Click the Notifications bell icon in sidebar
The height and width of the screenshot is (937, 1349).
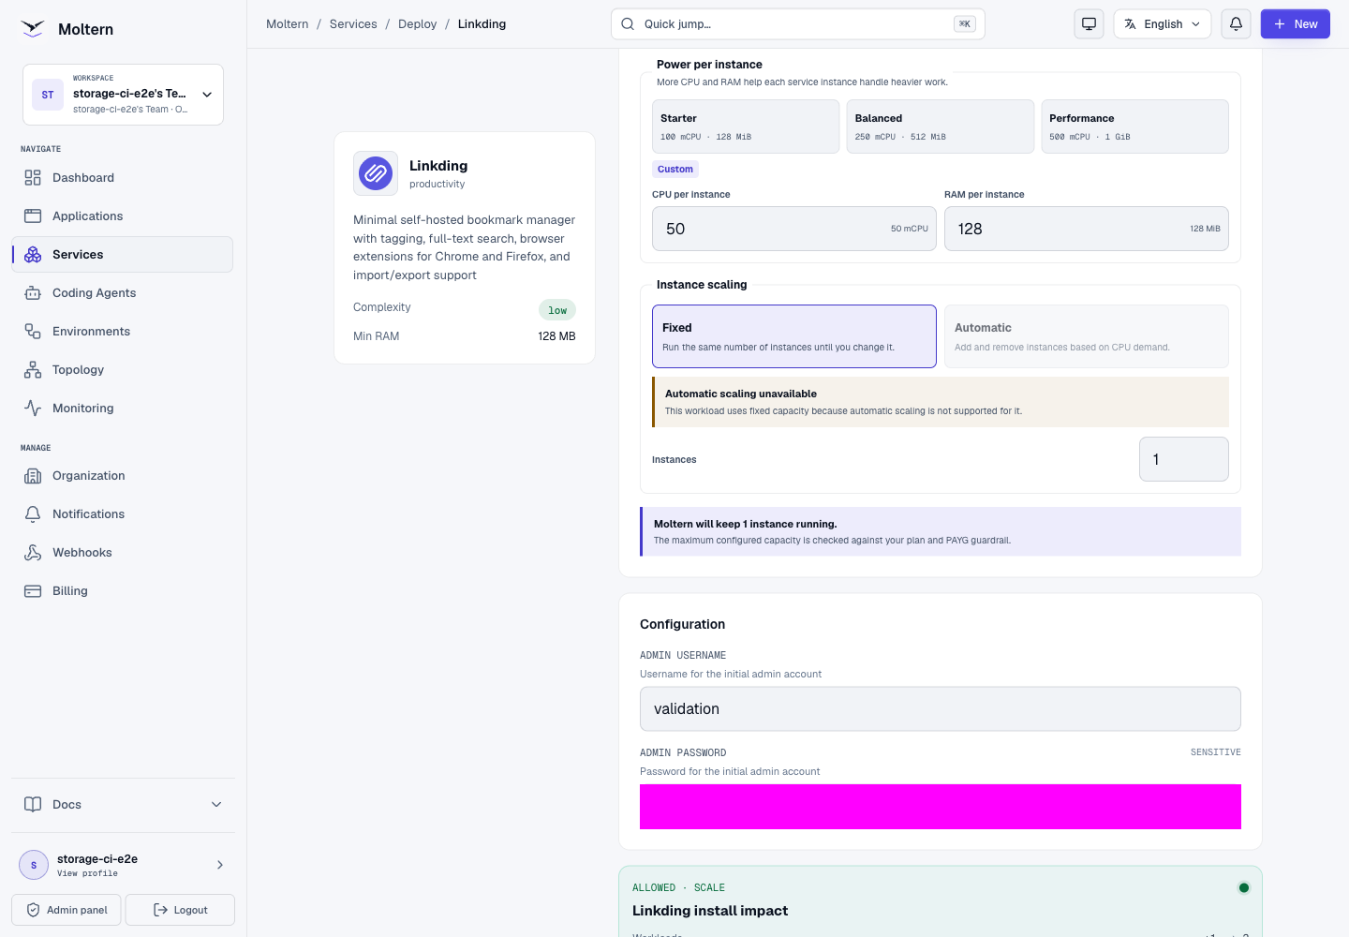[33, 514]
